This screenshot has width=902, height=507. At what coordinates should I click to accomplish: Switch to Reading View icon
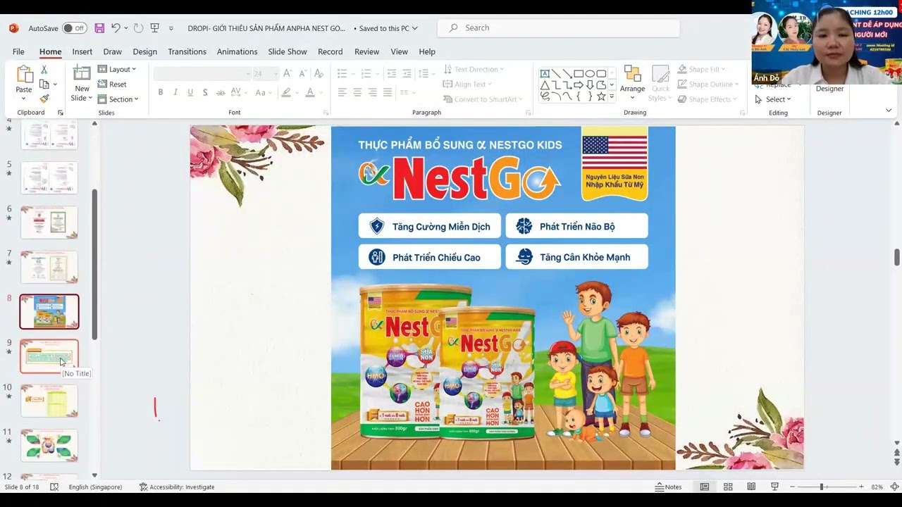(751, 487)
